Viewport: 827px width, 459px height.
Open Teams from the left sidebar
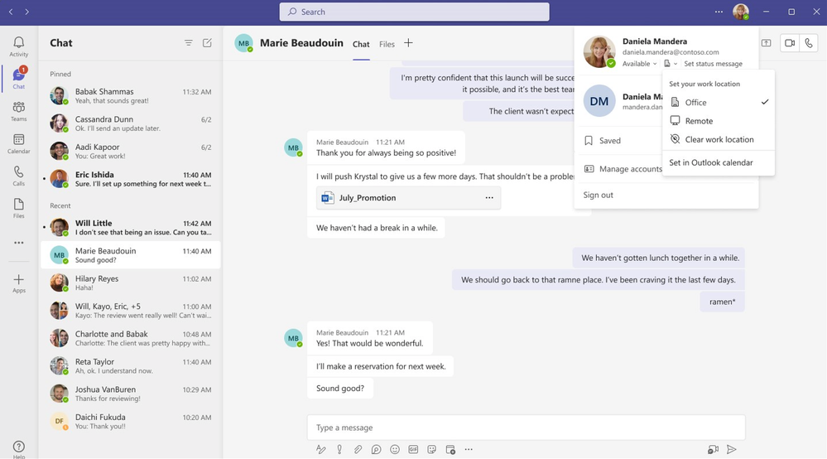[18, 111]
